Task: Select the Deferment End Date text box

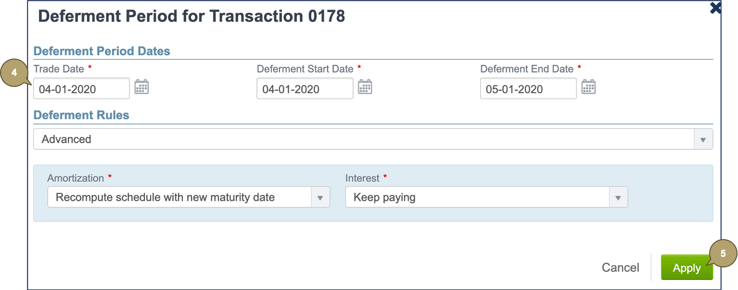Action: pyautogui.click(x=528, y=89)
